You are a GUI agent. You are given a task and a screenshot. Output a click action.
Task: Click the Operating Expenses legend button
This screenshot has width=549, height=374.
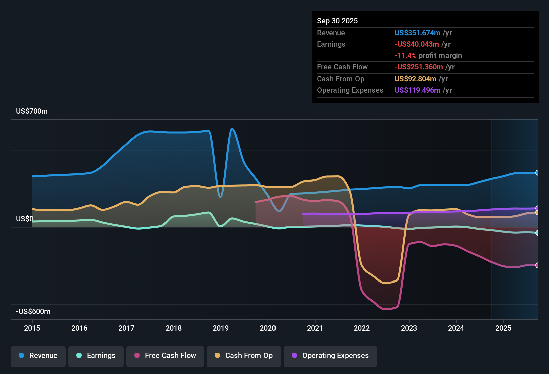point(330,356)
